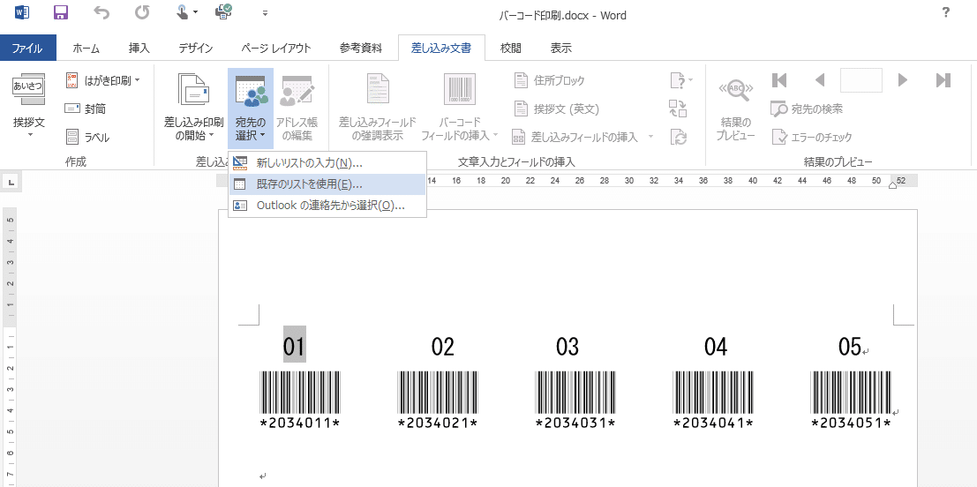Switch to the 表示 tab
977x487 pixels.
pos(560,48)
